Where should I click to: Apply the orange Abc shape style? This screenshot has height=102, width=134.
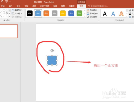(x=46, y=13)
